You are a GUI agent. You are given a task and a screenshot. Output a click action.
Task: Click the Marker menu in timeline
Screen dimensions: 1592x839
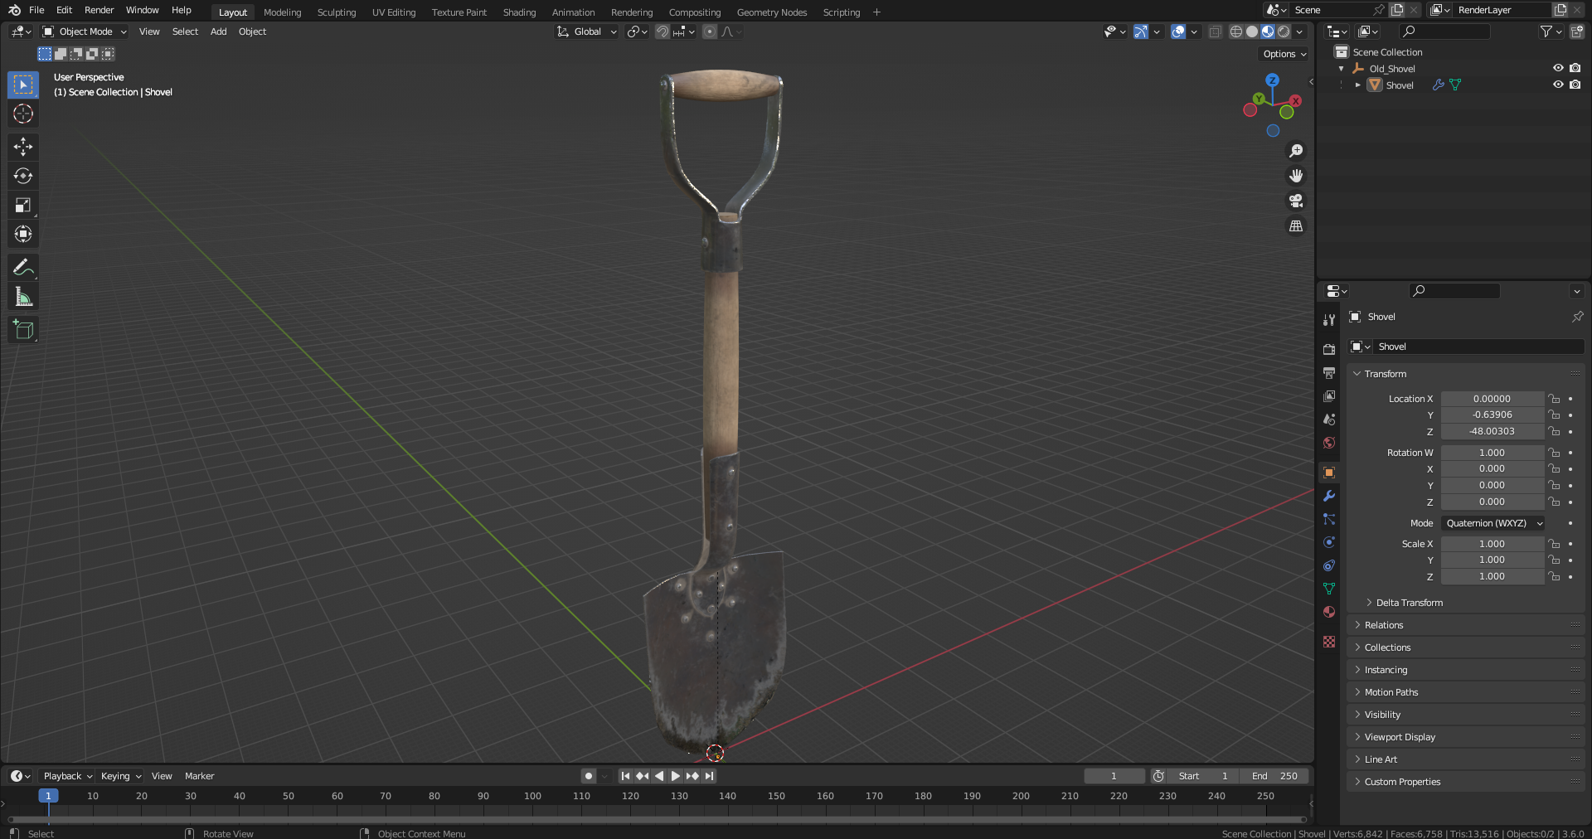[199, 776]
